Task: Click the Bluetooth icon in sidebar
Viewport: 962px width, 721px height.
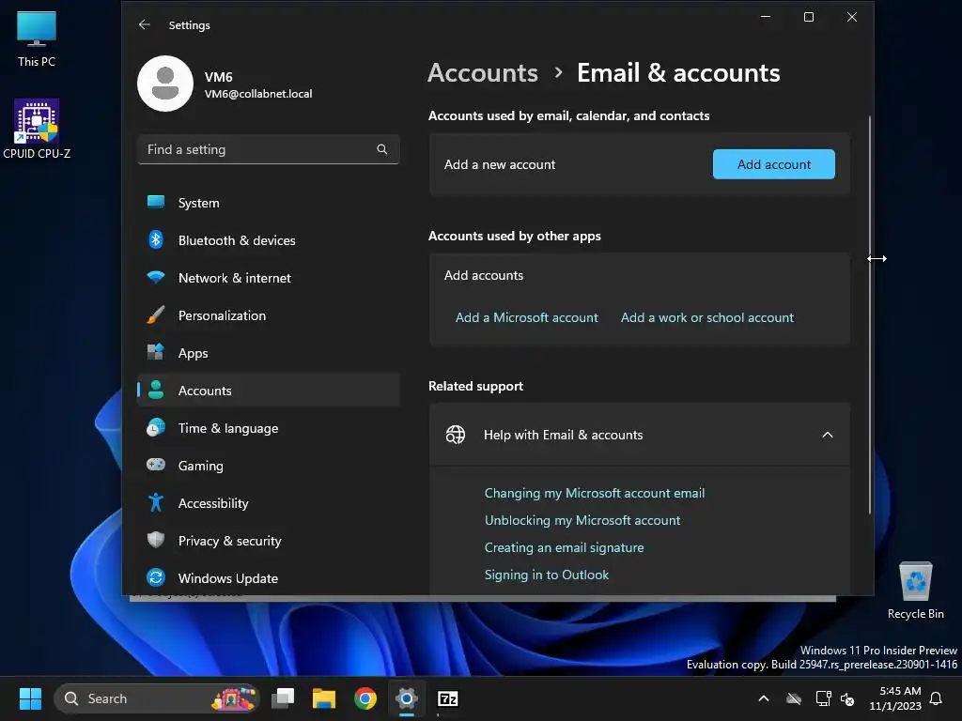Action: coord(156,239)
